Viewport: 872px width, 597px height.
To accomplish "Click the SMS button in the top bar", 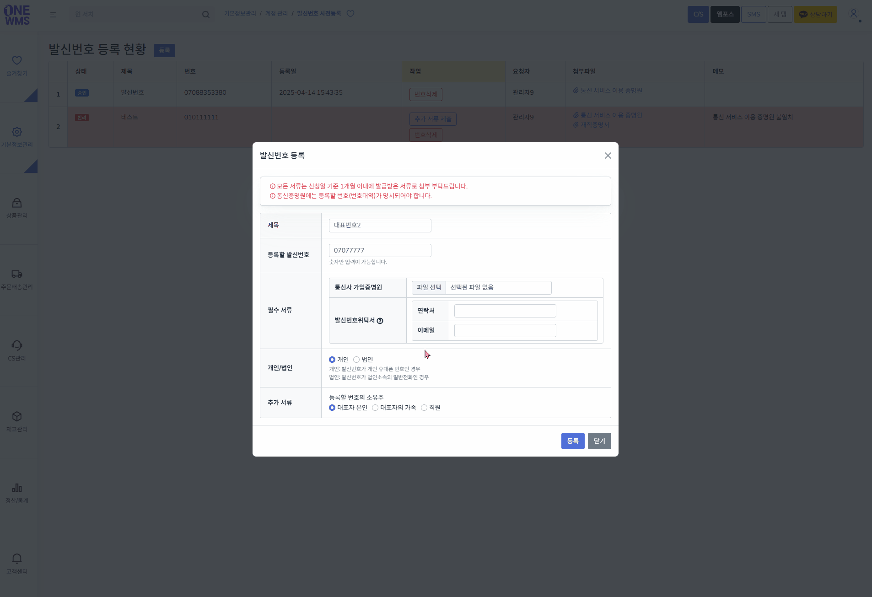I will coord(754,14).
